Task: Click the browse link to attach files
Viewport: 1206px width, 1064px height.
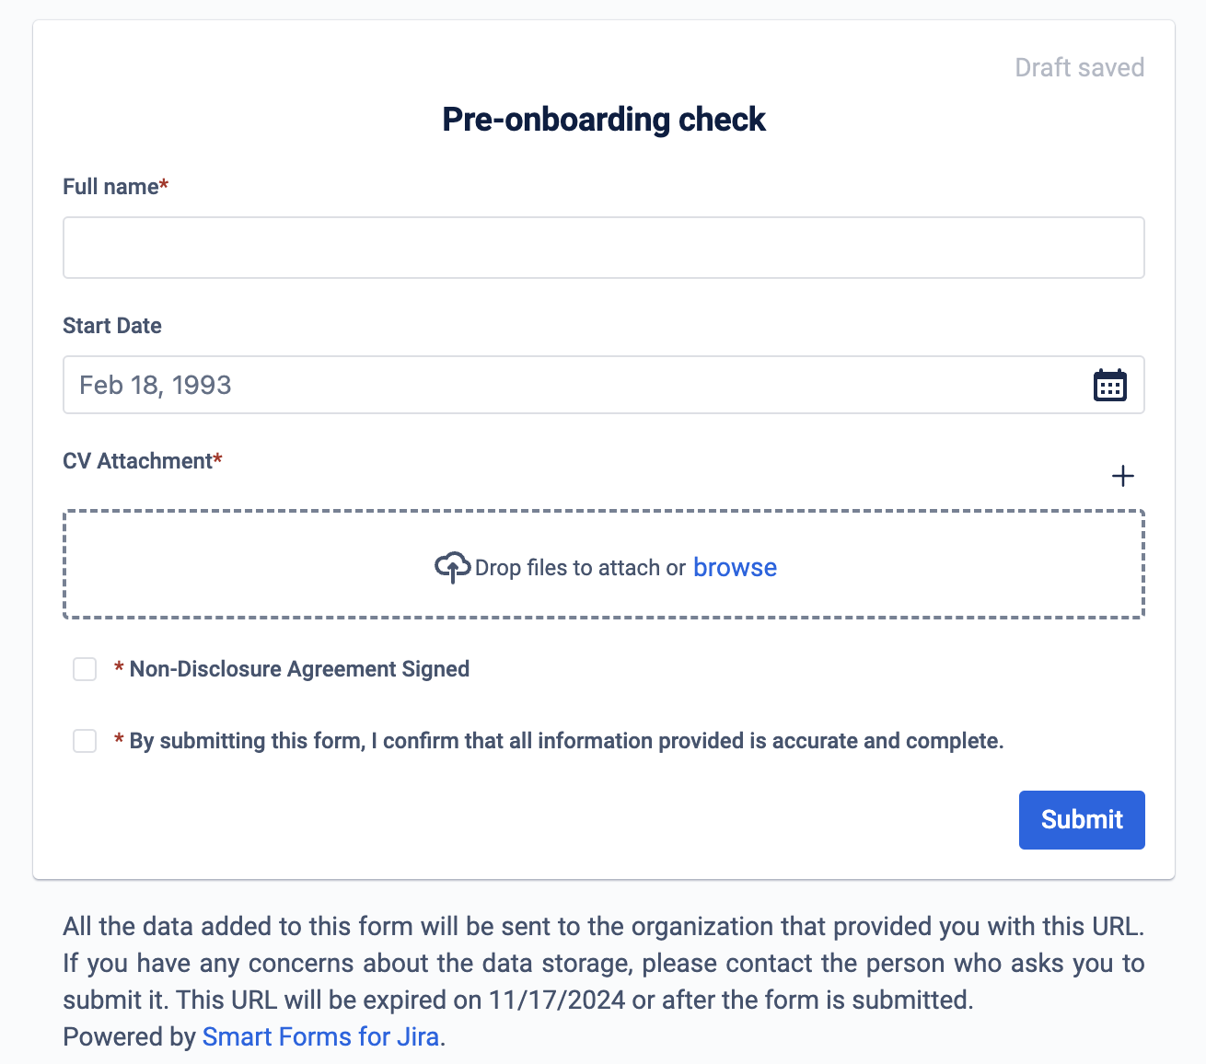Action: coord(735,568)
